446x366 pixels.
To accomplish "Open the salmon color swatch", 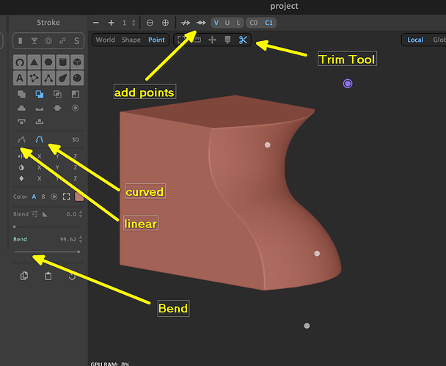I will coord(79,197).
